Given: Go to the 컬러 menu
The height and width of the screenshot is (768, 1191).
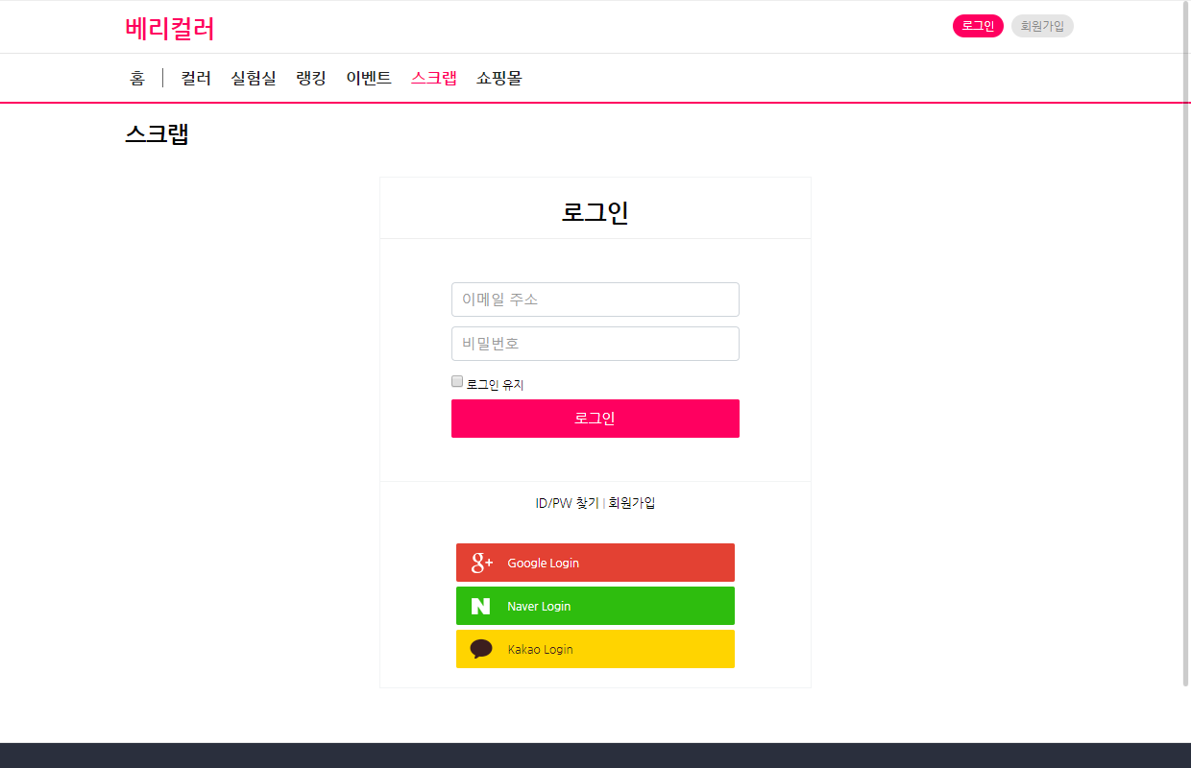Looking at the screenshot, I should point(196,78).
